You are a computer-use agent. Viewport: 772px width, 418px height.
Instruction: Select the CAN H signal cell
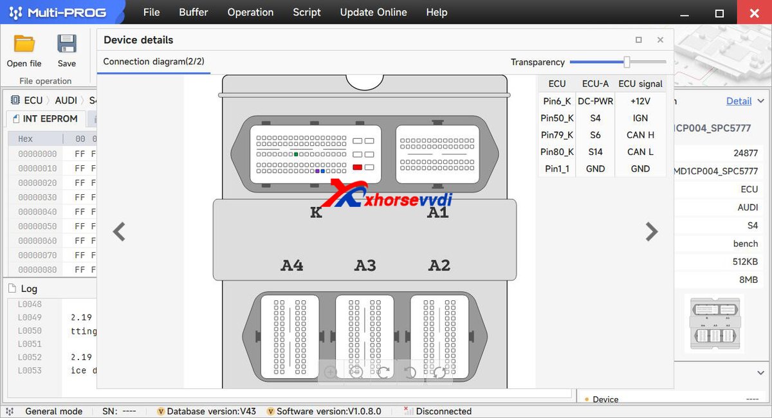pos(640,135)
